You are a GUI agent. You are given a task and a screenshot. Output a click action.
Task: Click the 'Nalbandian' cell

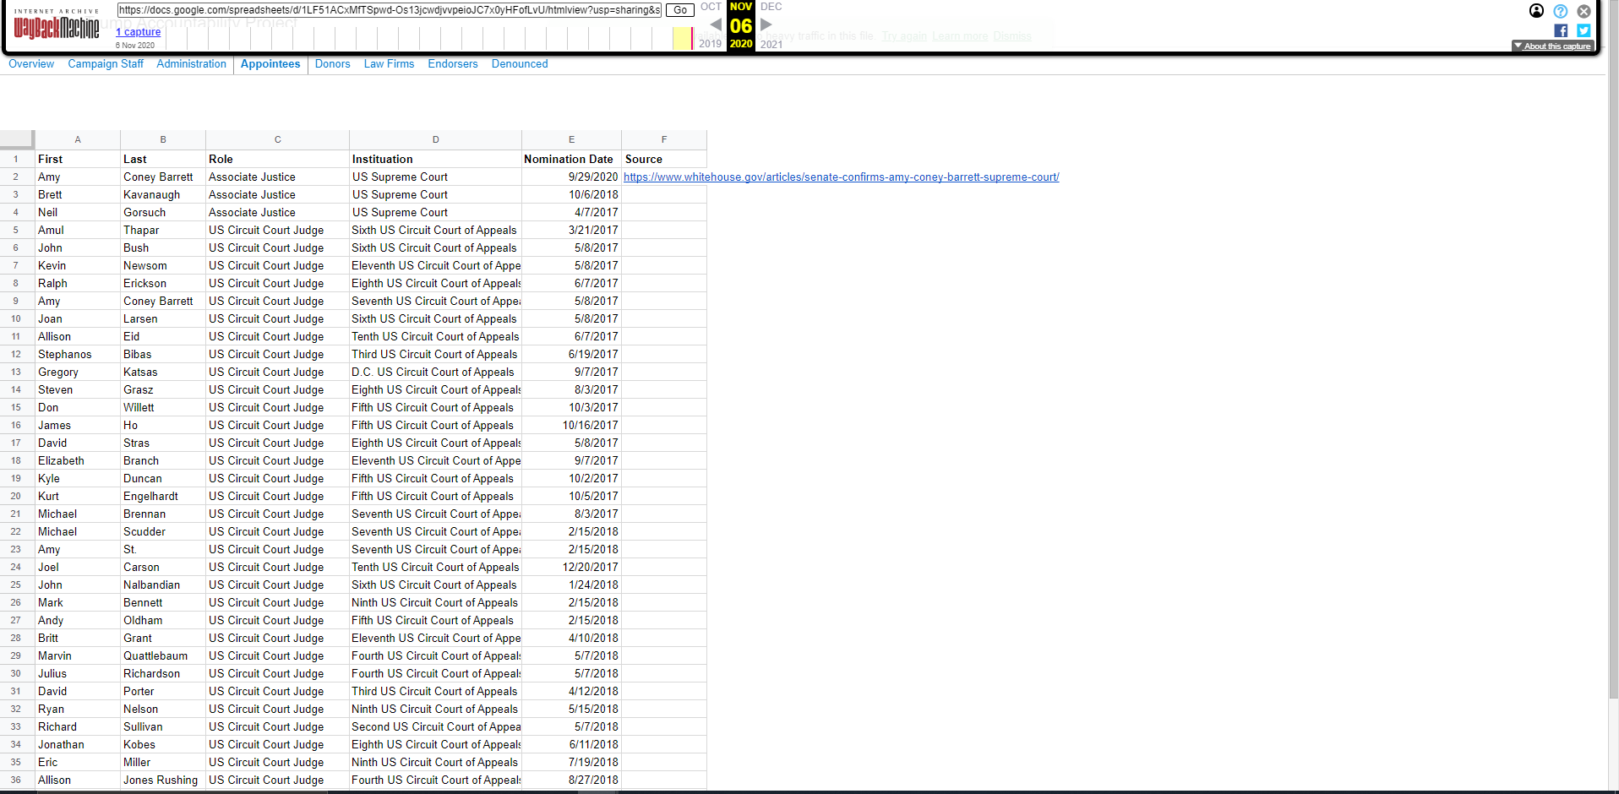point(163,585)
